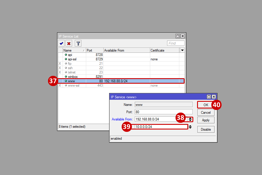The width and height of the screenshot is (262, 175).
Task: Click the winbox status dot icon
Action: coord(66,76)
